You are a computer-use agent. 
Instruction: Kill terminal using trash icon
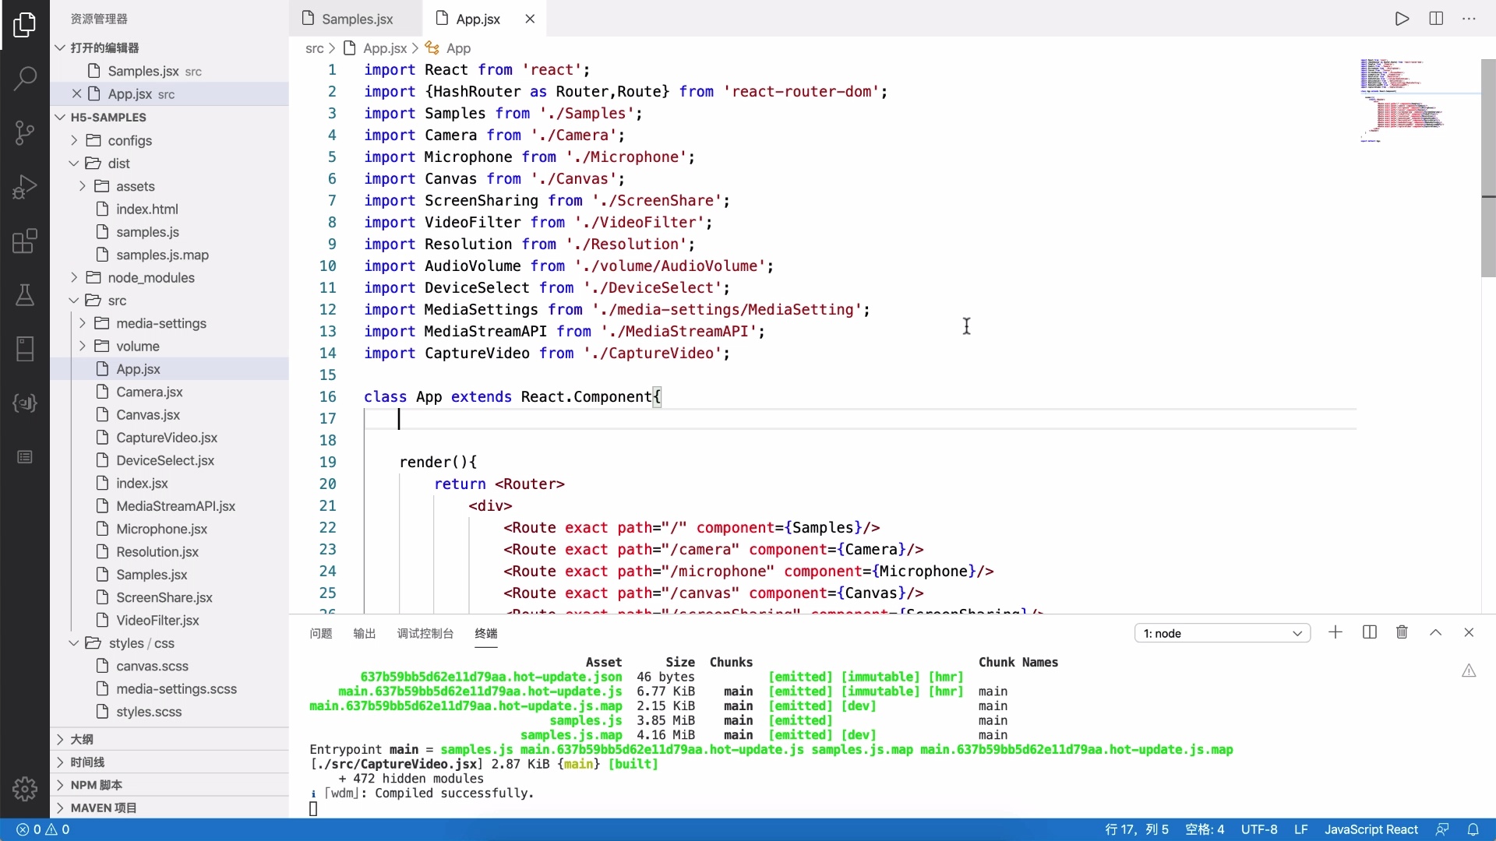coord(1402,632)
